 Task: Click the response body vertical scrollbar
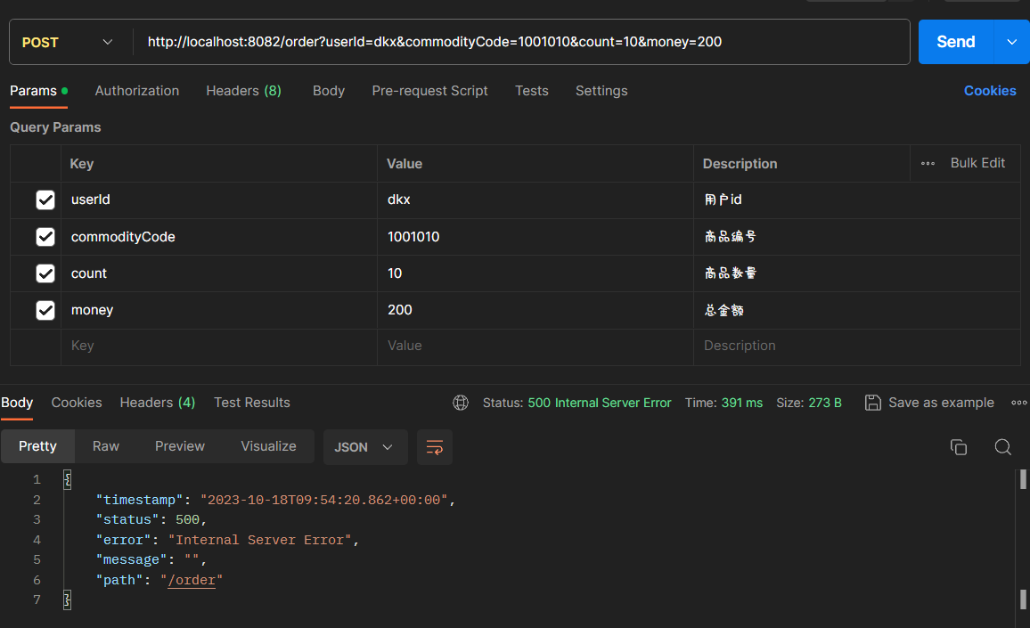(1023, 548)
